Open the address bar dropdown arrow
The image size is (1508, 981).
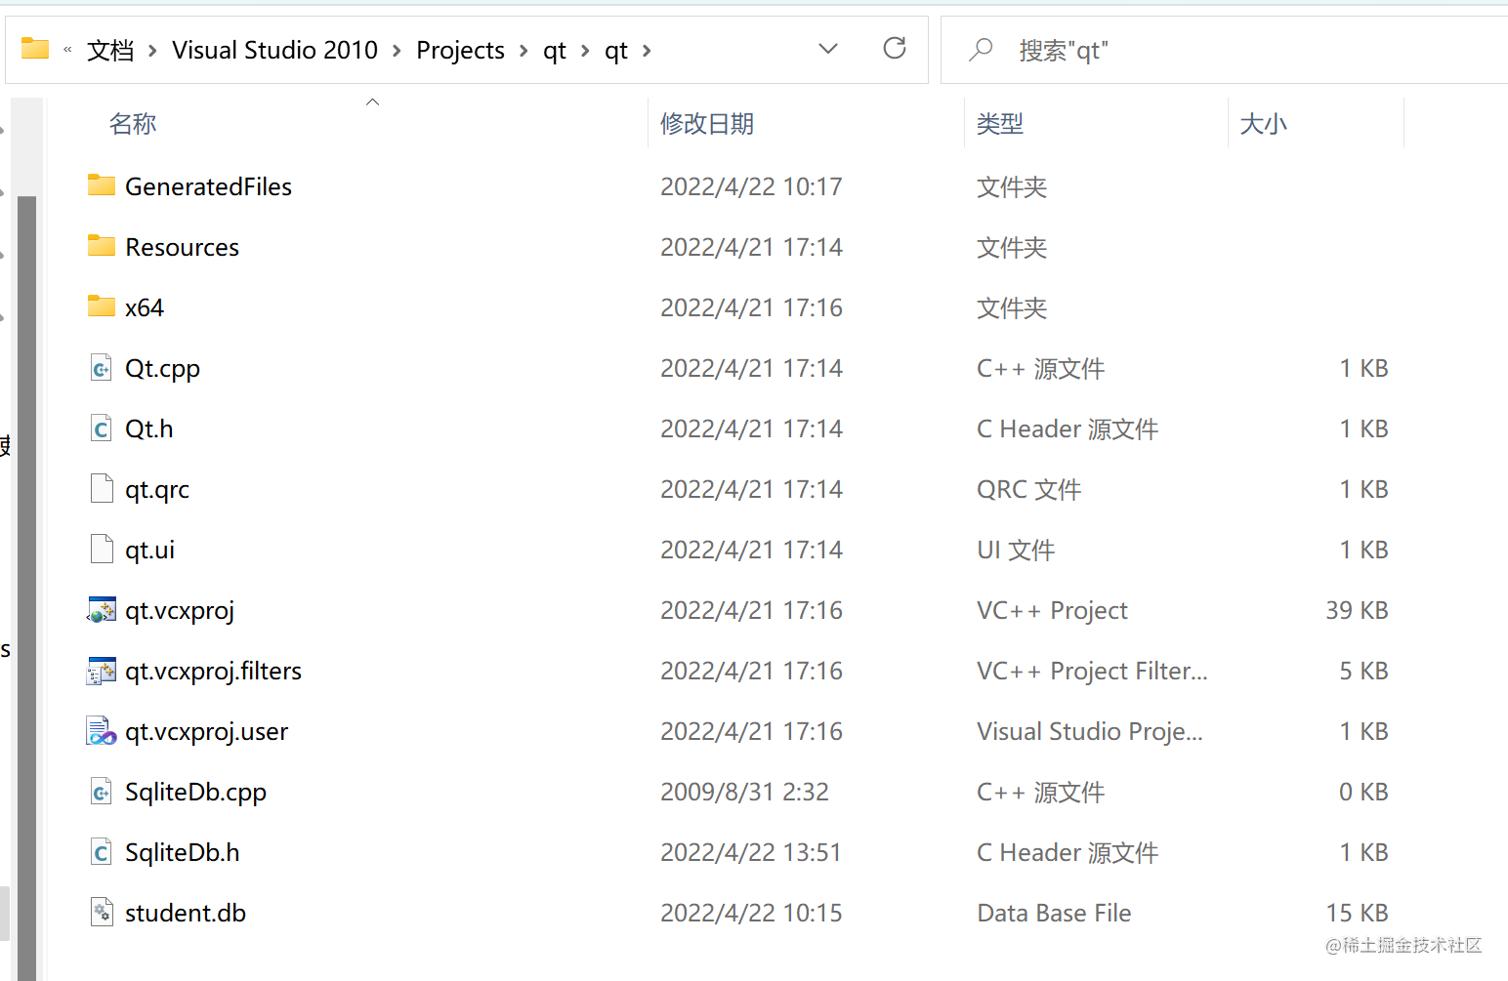click(x=828, y=48)
